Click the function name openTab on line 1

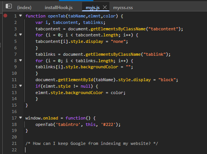click(x=57, y=16)
